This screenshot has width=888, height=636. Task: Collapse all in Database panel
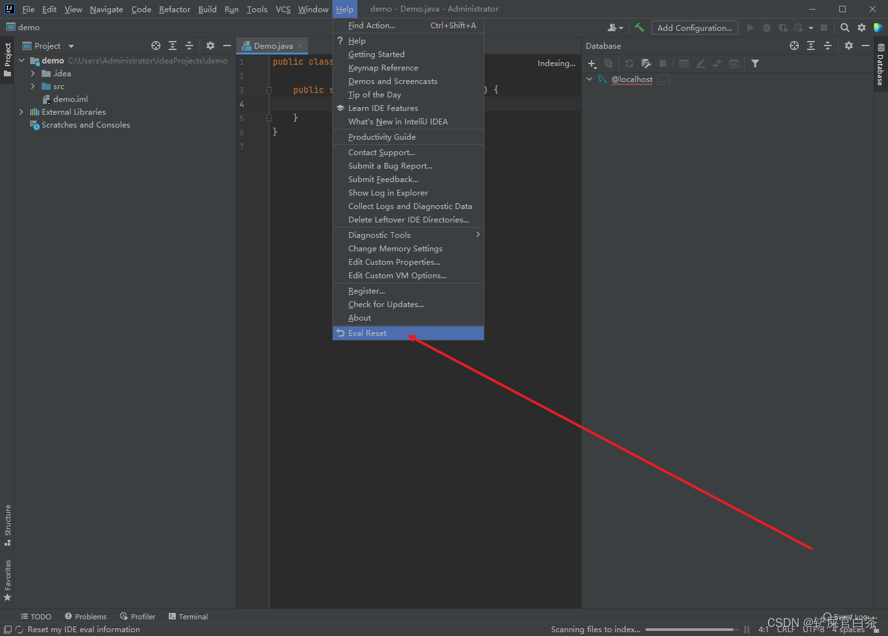pos(828,46)
